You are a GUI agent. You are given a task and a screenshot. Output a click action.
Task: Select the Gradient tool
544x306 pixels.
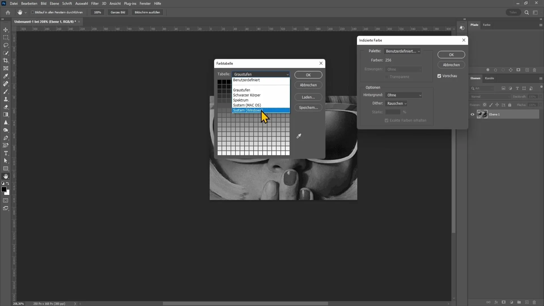(6, 114)
